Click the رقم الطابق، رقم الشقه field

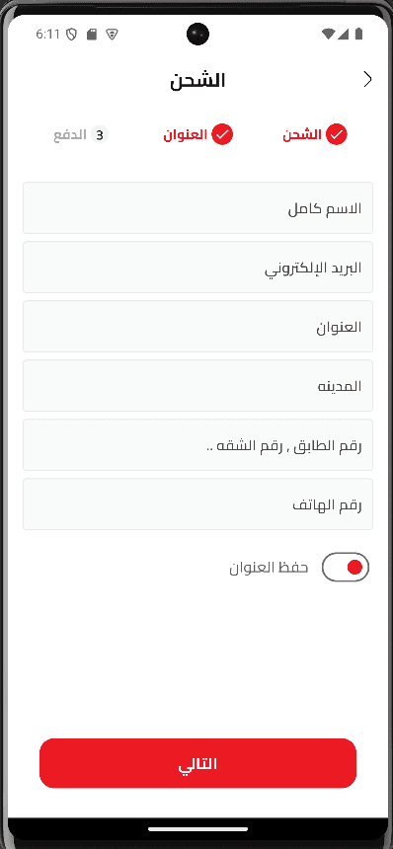click(197, 445)
